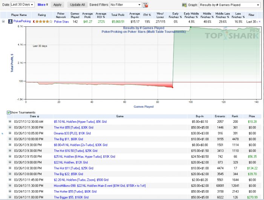The height and width of the screenshot is (200, 264).
Task: Click the Apply button
Action: click(x=57, y=5)
